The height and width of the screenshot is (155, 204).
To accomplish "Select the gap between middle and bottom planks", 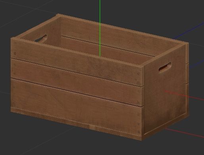I will point(77,92).
